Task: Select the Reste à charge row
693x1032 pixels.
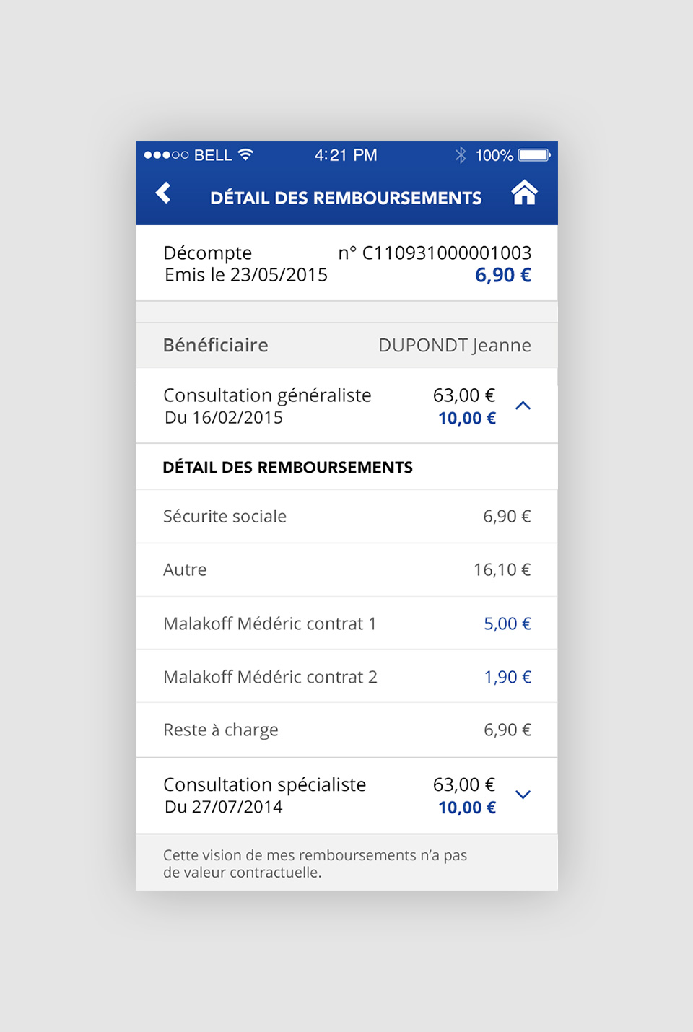Action: [346, 730]
